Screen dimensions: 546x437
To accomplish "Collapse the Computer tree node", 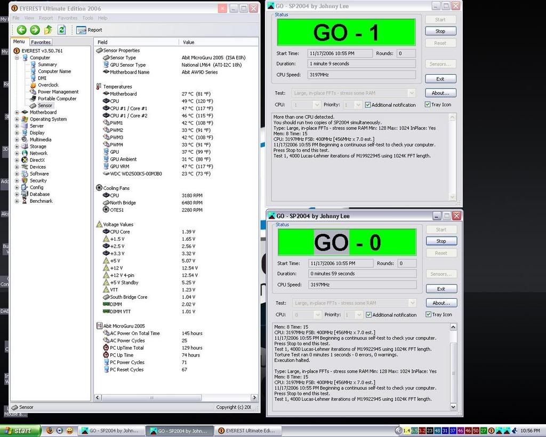I will pos(17,58).
